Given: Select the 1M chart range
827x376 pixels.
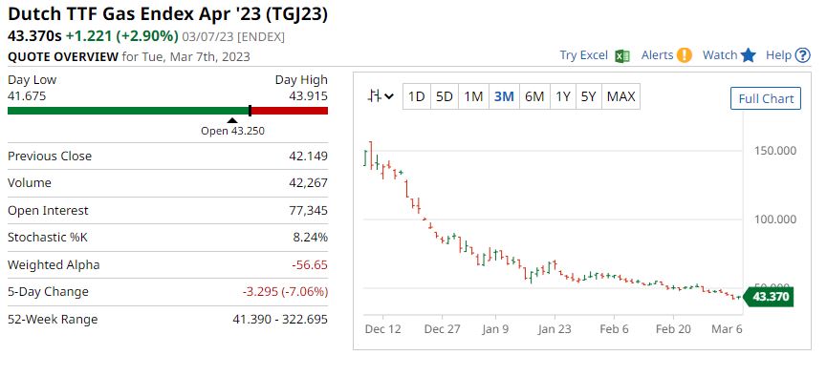Looking at the screenshot, I should tap(473, 97).
